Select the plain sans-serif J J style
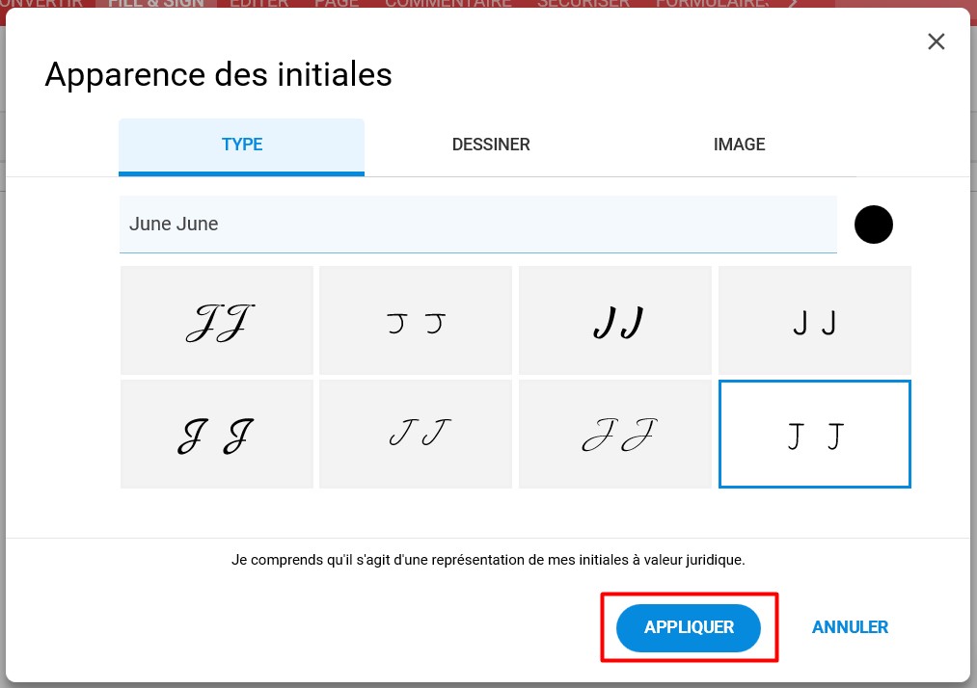Image resolution: width=977 pixels, height=688 pixels. pos(814,321)
